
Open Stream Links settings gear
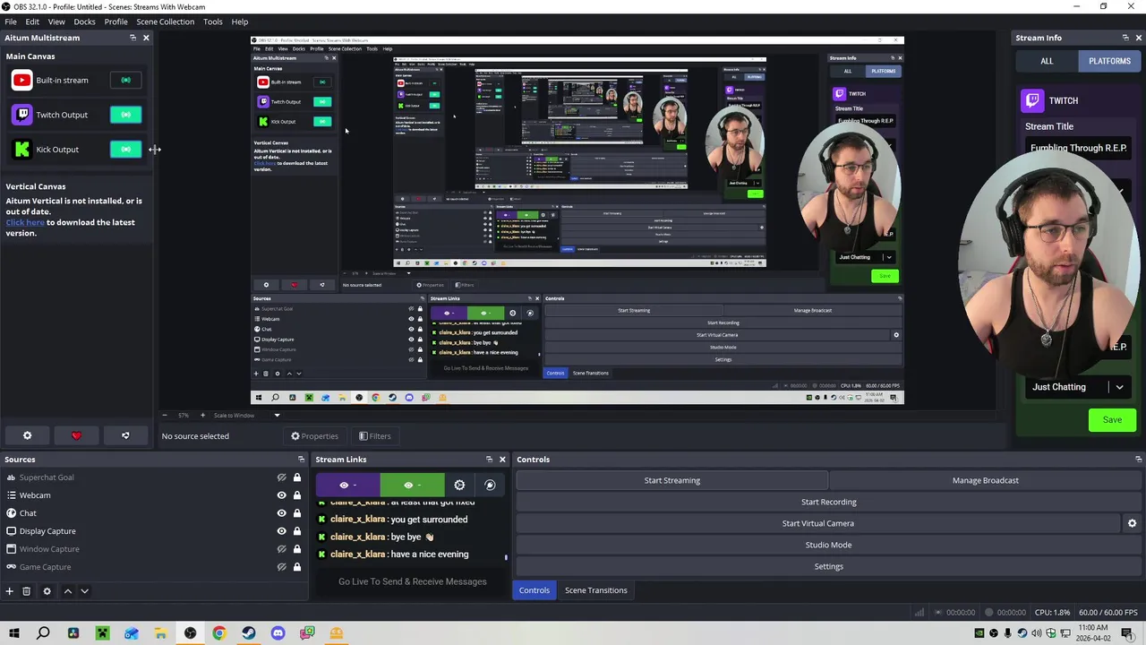tap(459, 485)
